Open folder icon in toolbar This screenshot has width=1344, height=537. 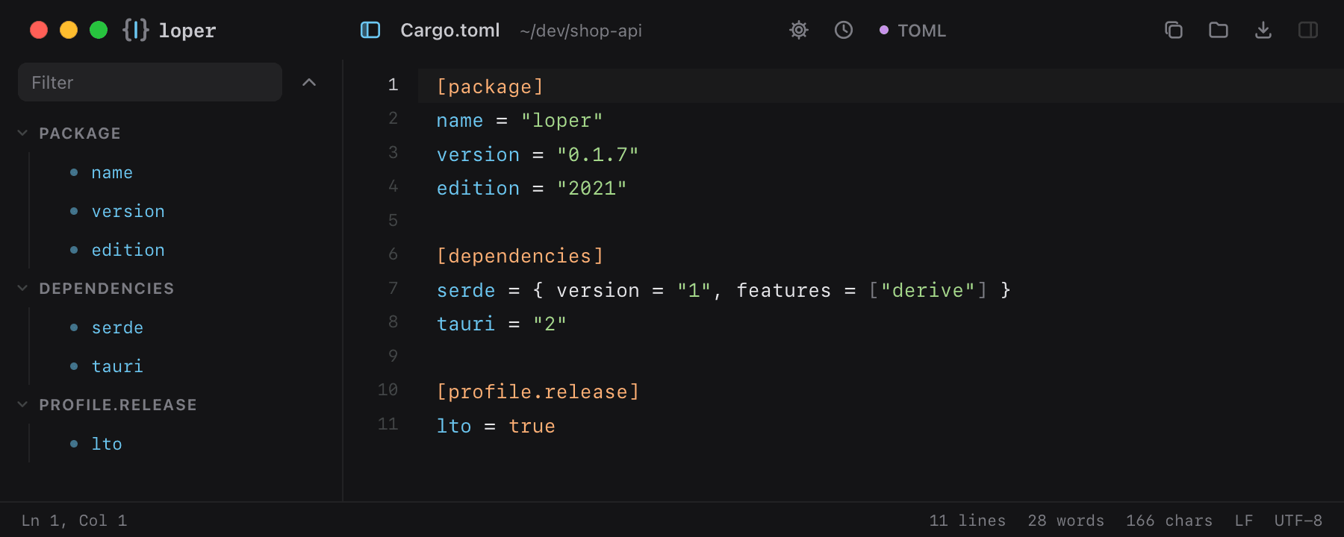(1219, 30)
